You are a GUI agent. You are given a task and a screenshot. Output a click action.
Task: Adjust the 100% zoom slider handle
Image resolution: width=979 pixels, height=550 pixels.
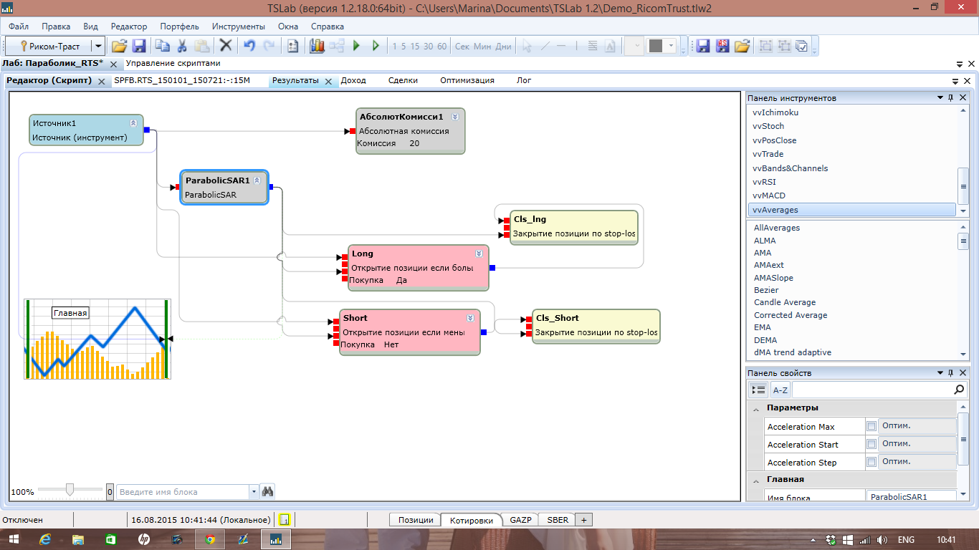pyautogui.click(x=70, y=490)
